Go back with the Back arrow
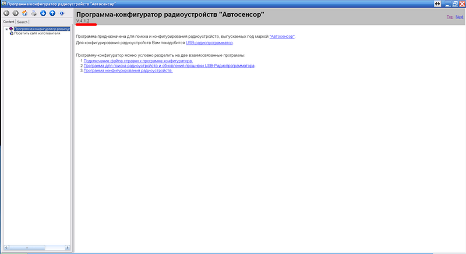The image size is (466, 254). (x=6, y=13)
